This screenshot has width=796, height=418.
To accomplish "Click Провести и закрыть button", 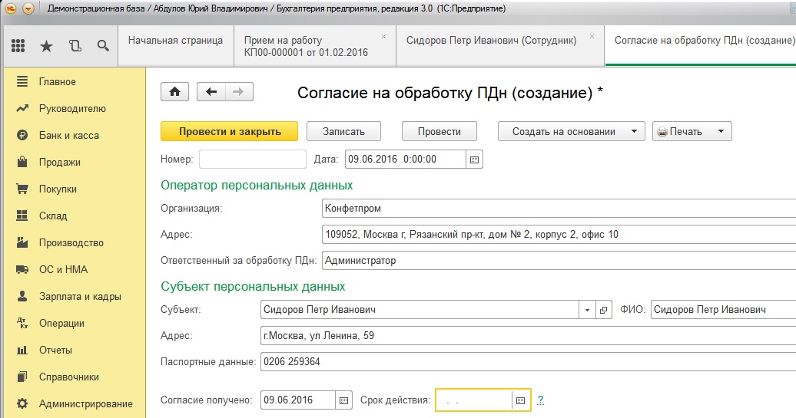I will 230,131.
